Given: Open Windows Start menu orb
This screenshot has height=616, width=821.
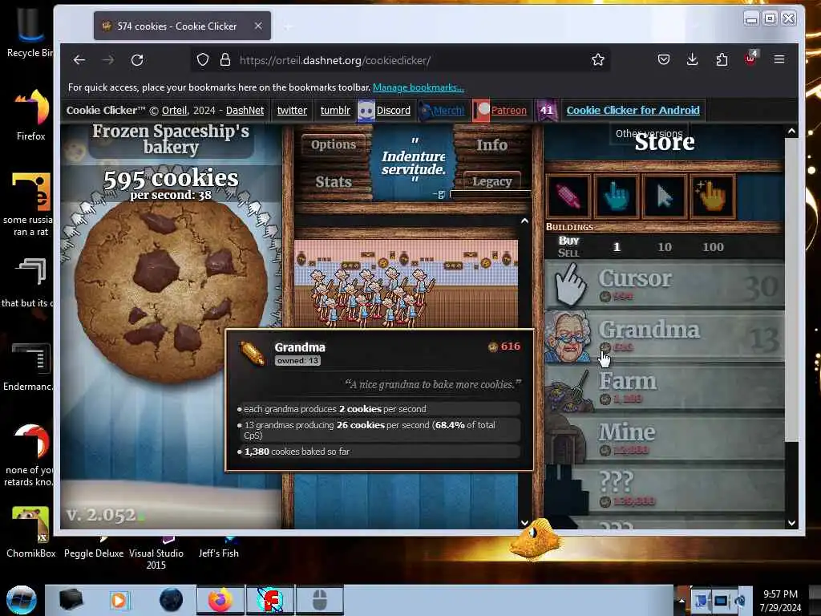Looking at the screenshot, I should pyautogui.click(x=22, y=600).
